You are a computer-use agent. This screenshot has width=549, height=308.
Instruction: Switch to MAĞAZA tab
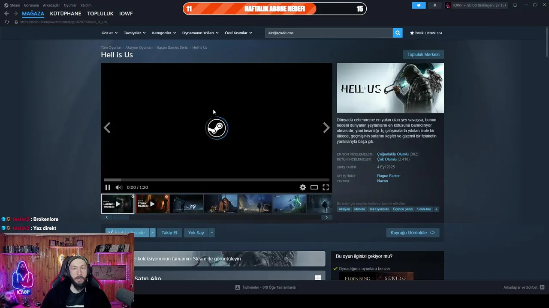click(x=33, y=14)
